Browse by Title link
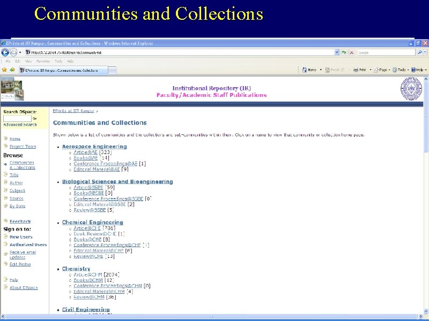Image resolution: width=429 pixels, height=321 pixels. point(14,175)
